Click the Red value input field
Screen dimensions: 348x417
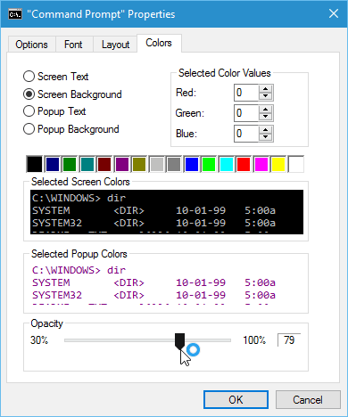(x=246, y=93)
